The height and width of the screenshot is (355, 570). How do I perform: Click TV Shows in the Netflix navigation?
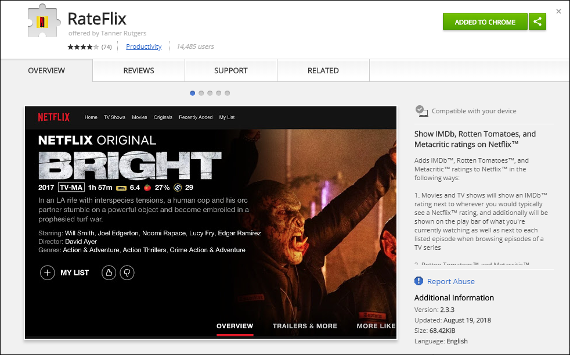coord(114,117)
